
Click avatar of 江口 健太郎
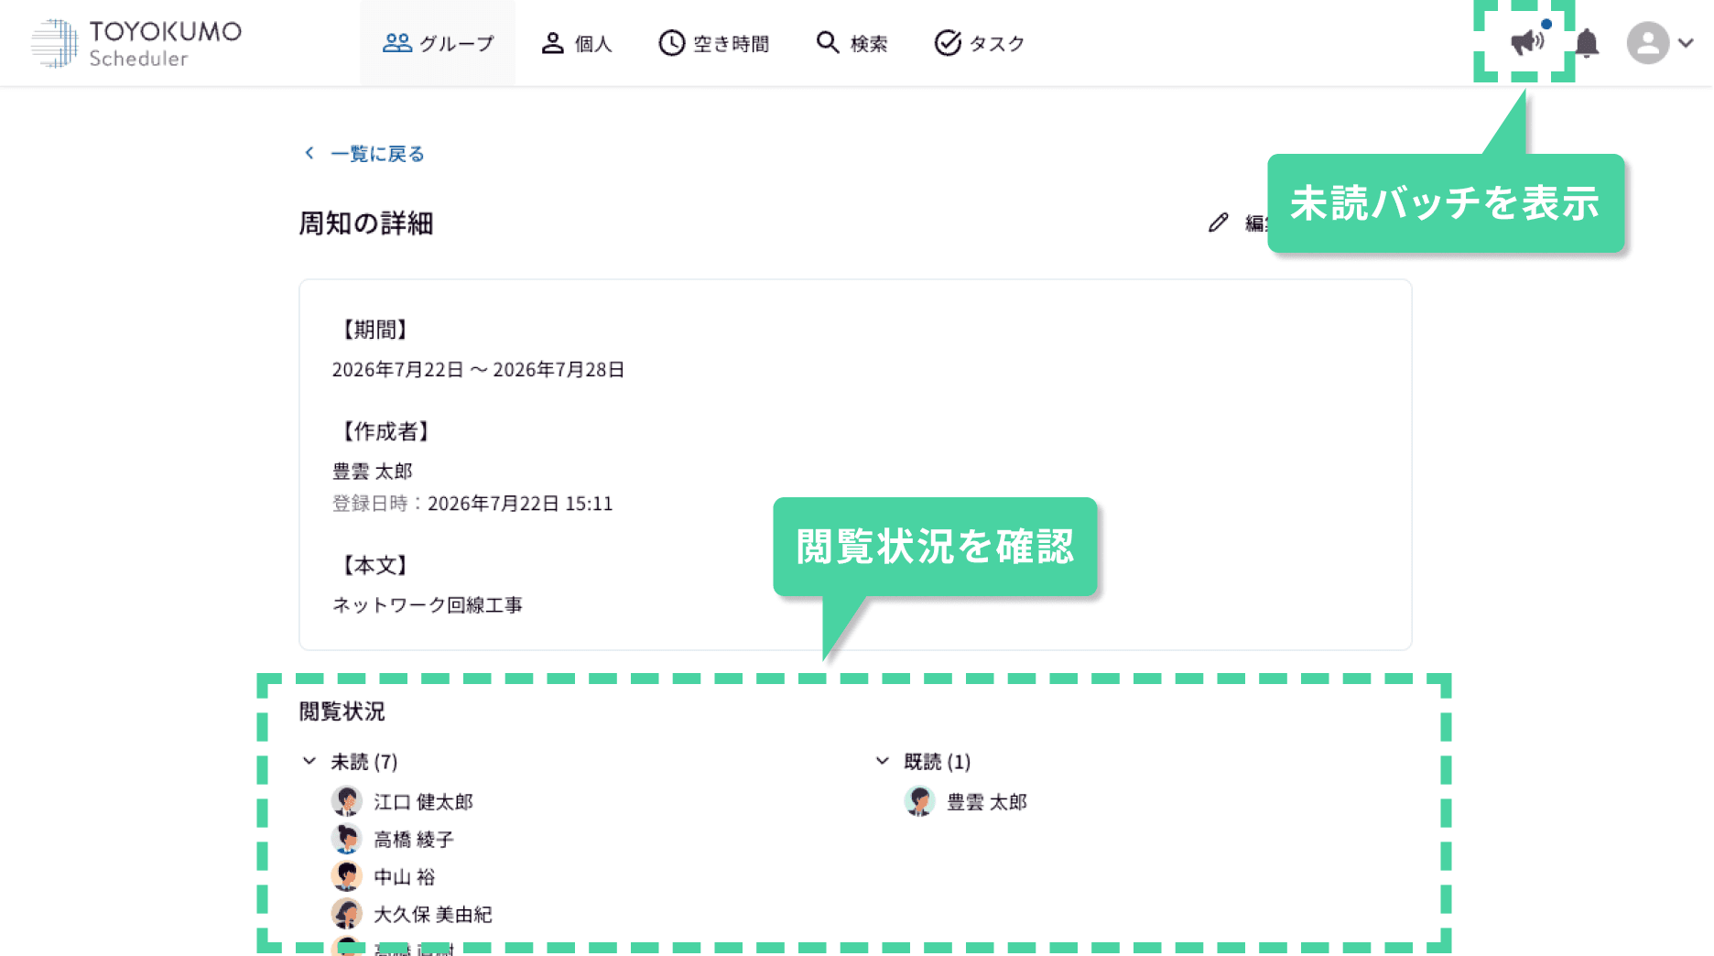pos(346,801)
